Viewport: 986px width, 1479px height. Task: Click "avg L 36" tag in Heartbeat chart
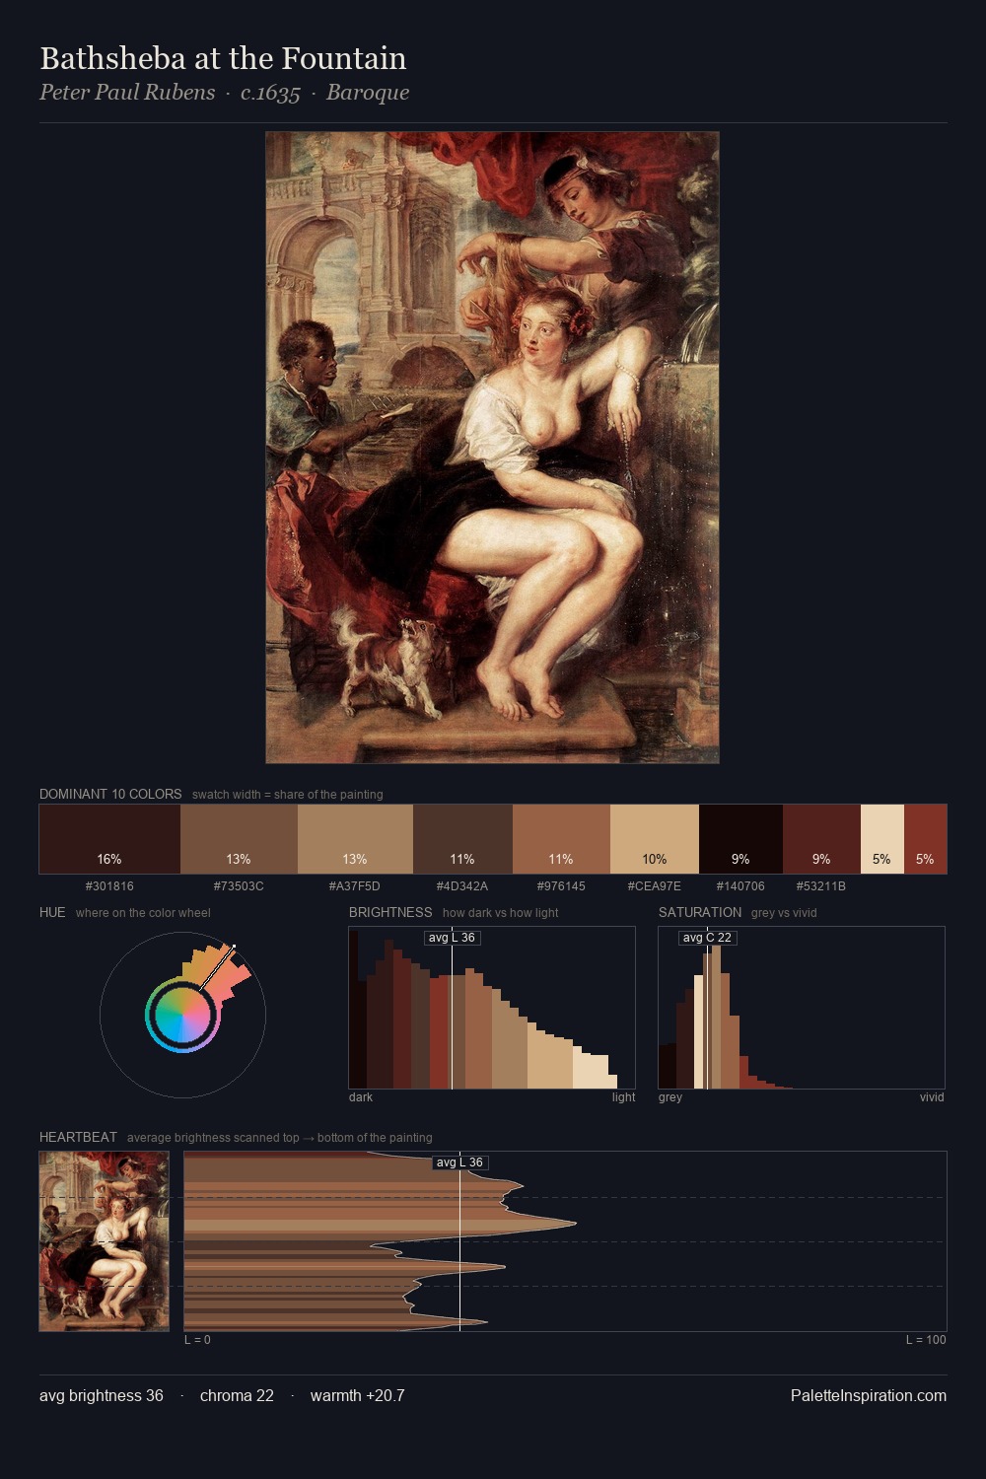click(x=460, y=1162)
